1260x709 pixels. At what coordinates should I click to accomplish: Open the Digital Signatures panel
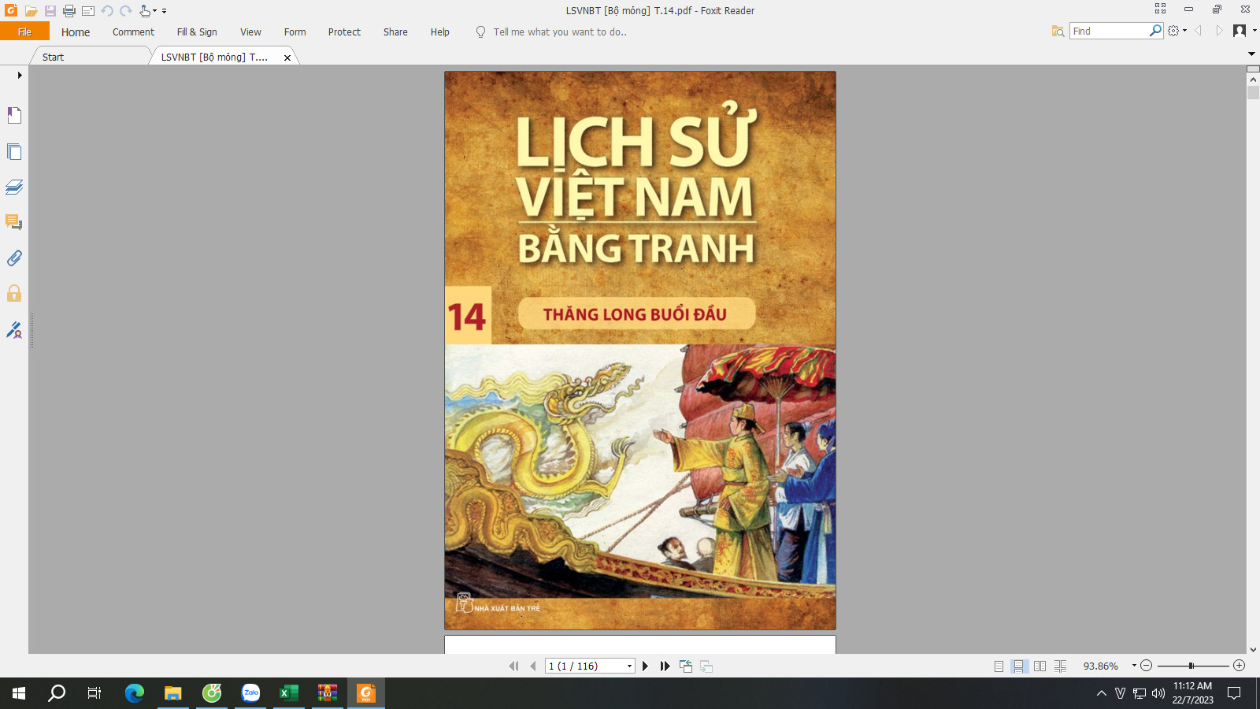pos(14,330)
